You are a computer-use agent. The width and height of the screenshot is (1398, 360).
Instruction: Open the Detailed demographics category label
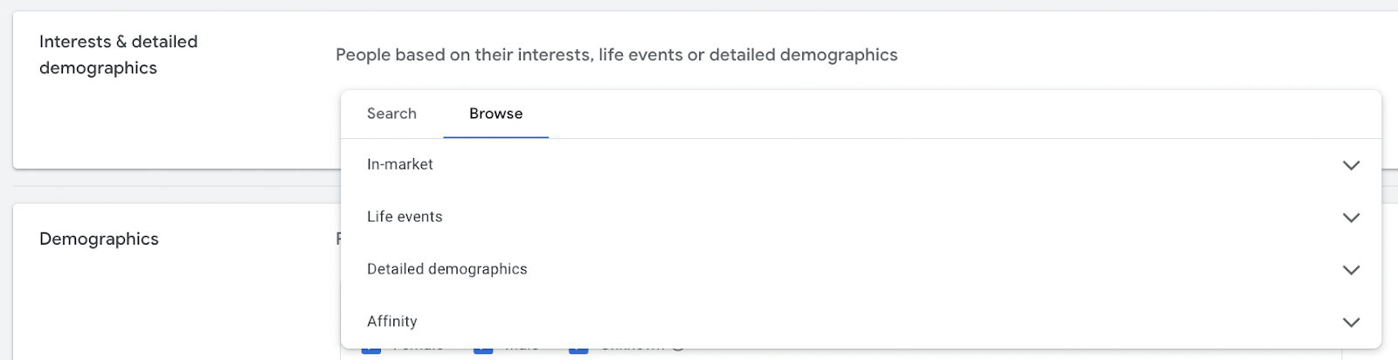tap(446, 269)
